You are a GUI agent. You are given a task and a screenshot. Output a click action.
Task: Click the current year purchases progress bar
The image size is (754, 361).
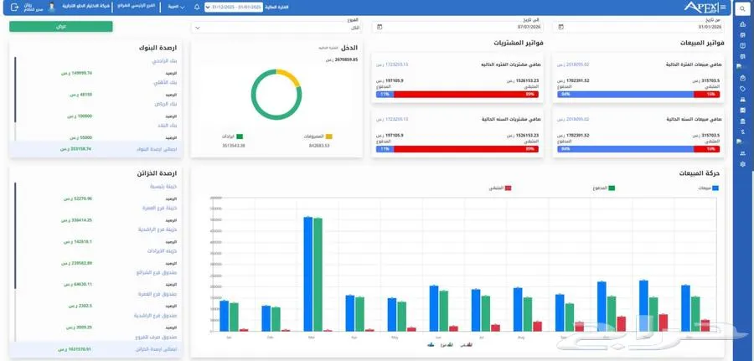(x=457, y=149)
